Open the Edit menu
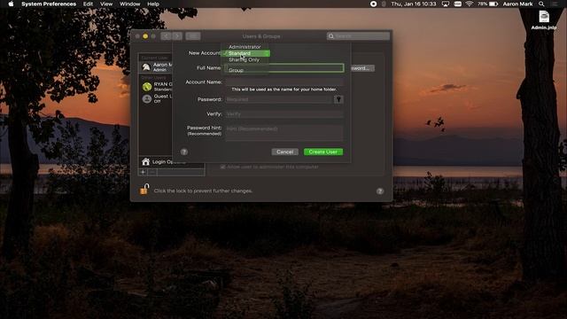Screen dimensions: 567x319 click(x=88, y=4)
